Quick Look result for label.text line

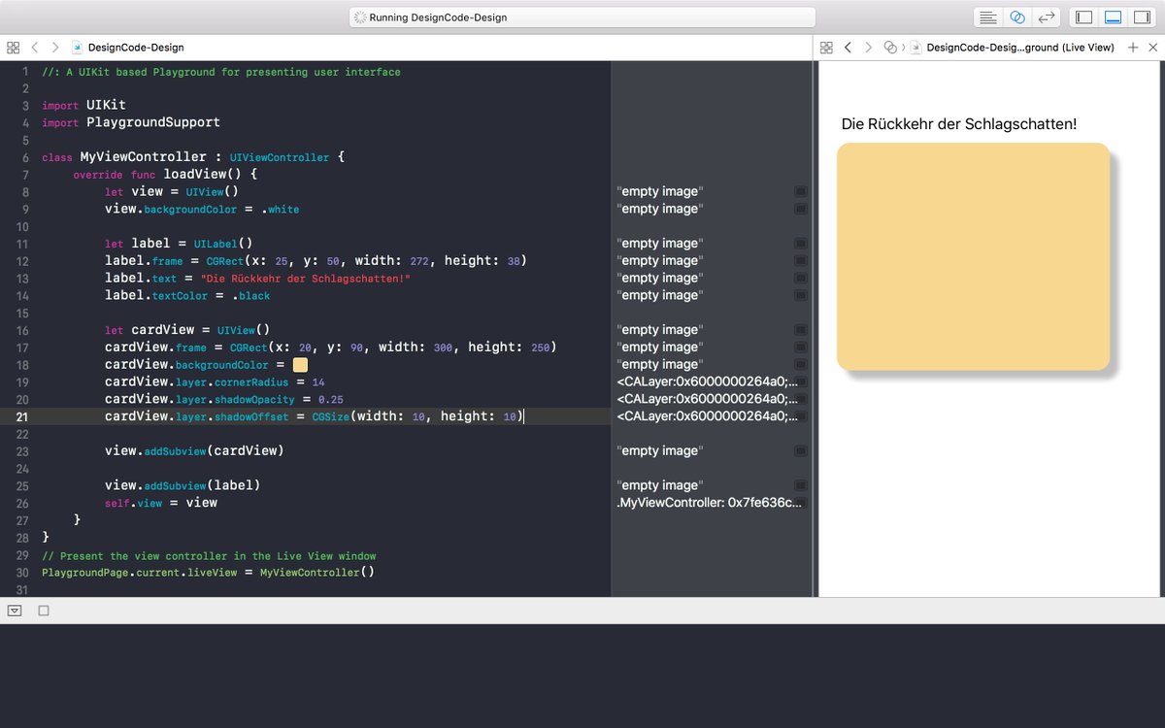pos(800,278)
